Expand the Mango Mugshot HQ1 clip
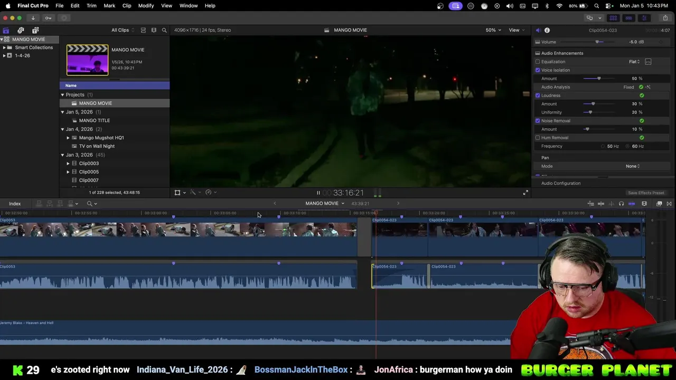676x380 pixels. 68,138
